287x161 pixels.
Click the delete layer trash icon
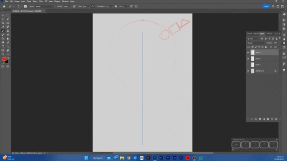[276, 119]
